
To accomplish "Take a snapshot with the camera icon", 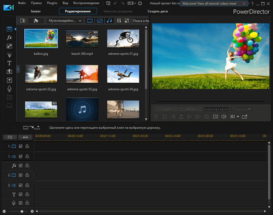I will (206, 116).
